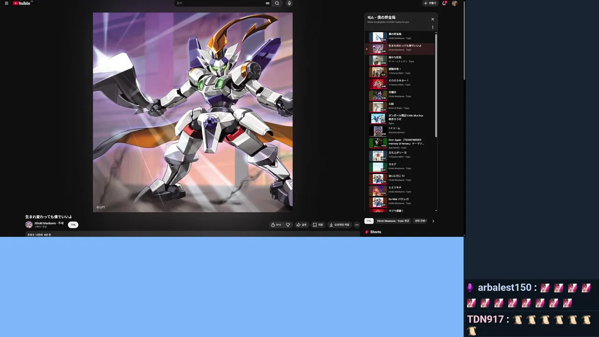Play 心絵 by Road of Major

(x=400, y=106)
